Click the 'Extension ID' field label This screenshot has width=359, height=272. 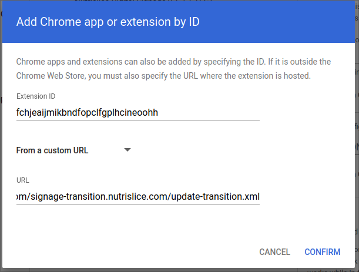[x=36, y=96]
